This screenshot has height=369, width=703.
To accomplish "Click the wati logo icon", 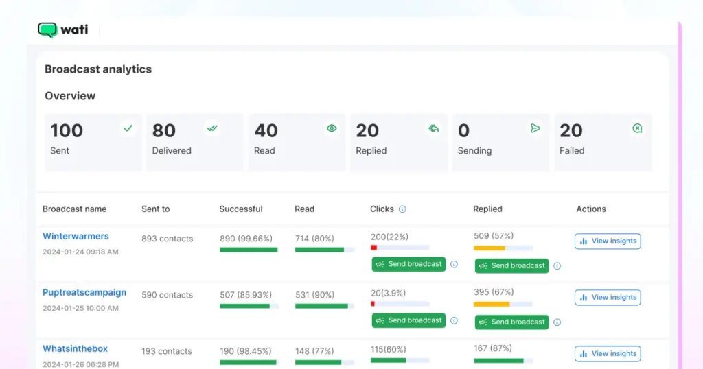I will (x=47, y=30).
